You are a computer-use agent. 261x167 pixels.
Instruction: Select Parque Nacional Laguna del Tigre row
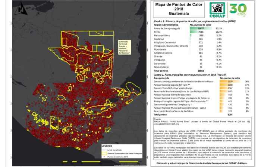click(172, 85)
